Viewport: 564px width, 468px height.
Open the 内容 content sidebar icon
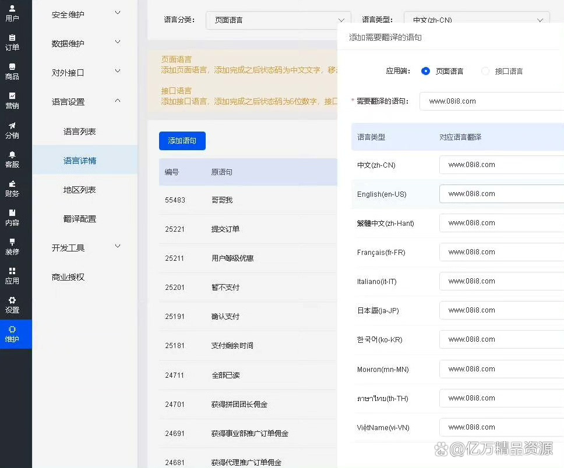pos(12,218)
